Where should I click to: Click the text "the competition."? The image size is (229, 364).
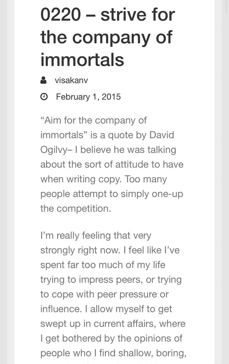(76, 208)
